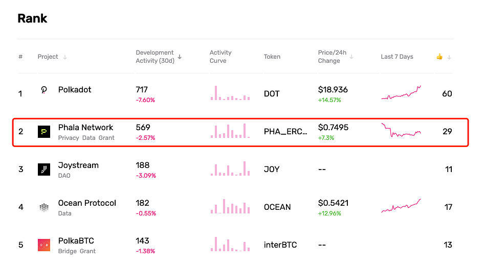Click the Ocean Protocol logo icon

[x=44, y=207]
